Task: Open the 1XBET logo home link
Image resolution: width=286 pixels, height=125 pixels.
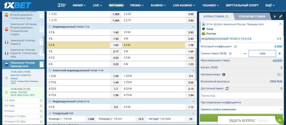Action: coord(18,5)
